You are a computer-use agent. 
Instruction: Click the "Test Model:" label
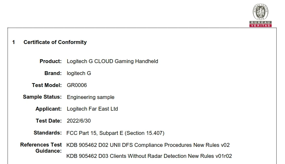[47, 85]
